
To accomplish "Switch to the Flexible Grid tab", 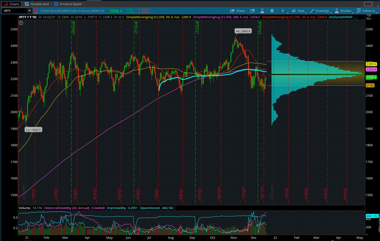I will pos(37,4).
